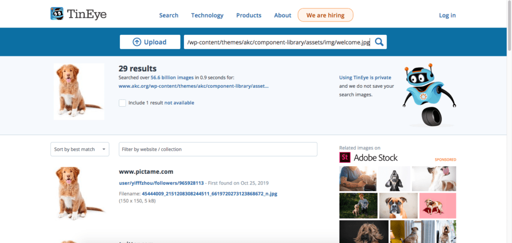Click the TinEye robot mascot illustration

tap(429, 94)
